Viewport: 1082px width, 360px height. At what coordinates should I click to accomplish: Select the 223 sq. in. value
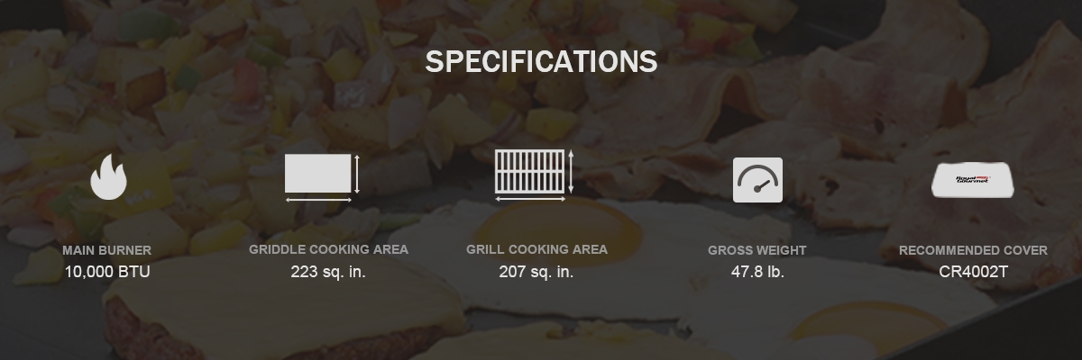pos(328,271)
